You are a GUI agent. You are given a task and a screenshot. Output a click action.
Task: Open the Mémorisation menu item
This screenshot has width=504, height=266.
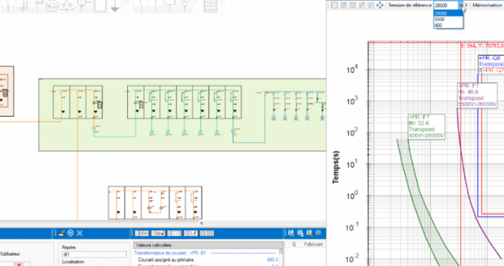(487, 5)
